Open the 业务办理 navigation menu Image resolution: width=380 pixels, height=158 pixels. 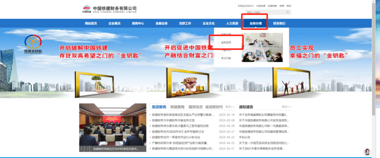click(x=255, y=24)
